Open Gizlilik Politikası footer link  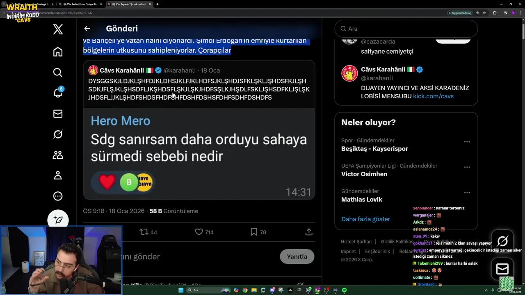(x=397, y=242)
